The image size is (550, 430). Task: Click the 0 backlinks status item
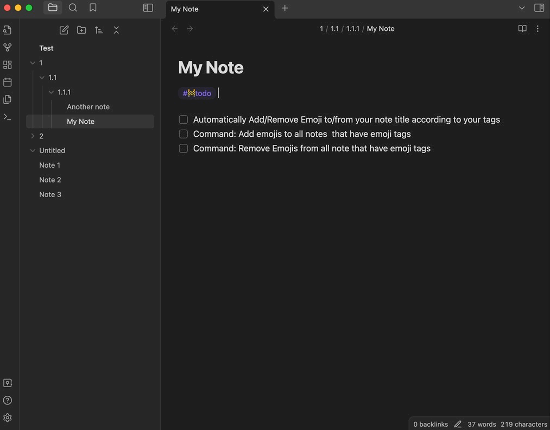[431, 425]
